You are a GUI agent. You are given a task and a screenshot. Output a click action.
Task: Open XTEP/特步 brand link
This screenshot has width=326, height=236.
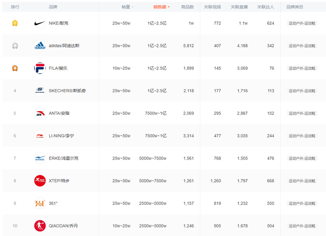point(59,181)
